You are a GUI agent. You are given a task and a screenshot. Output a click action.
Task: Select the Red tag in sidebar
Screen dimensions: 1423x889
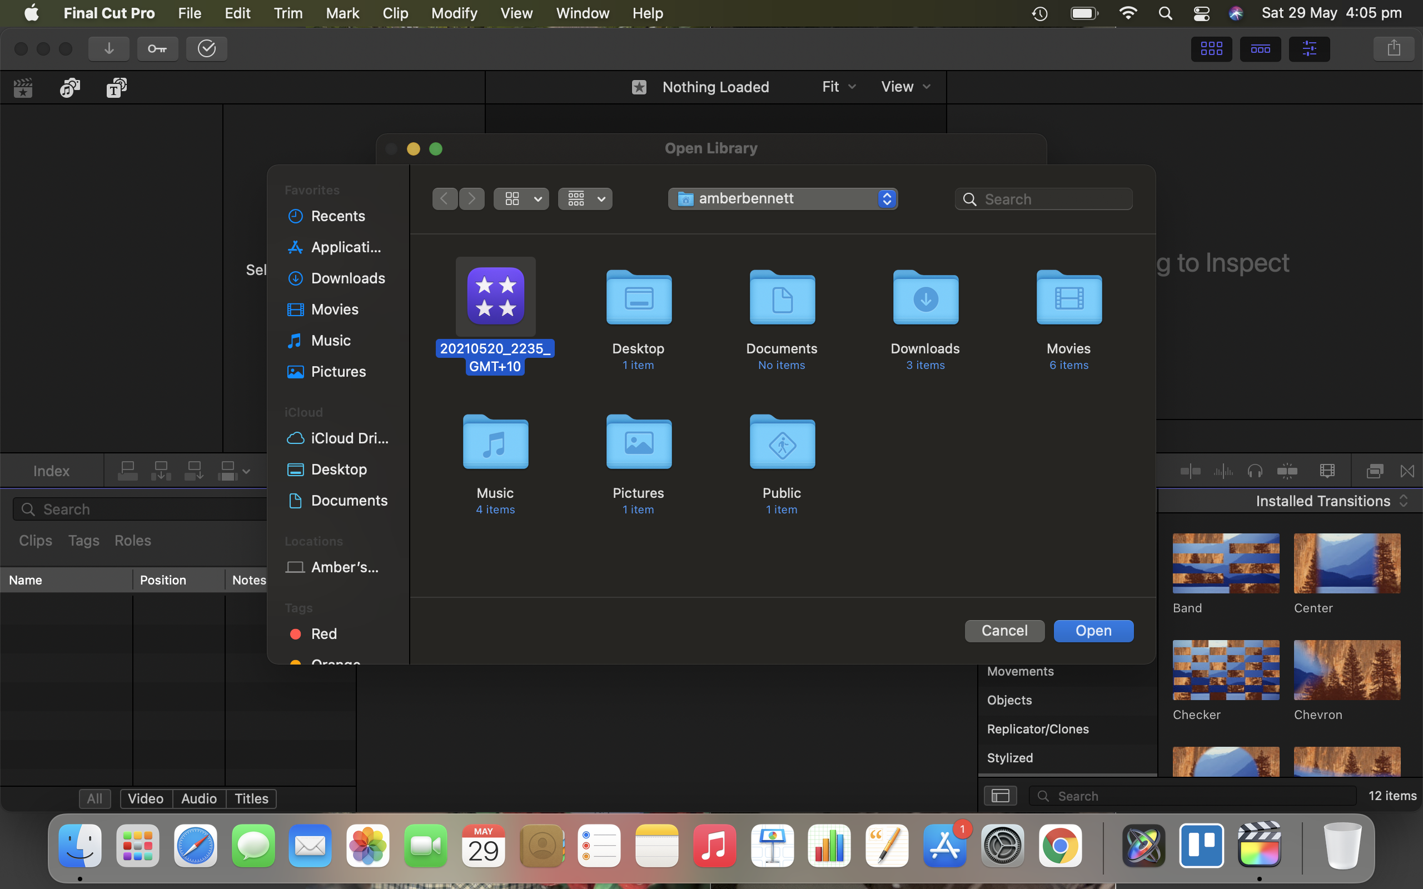click(324, 634)
